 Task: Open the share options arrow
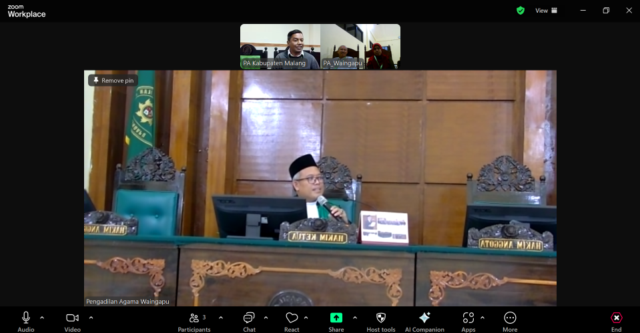354,318
